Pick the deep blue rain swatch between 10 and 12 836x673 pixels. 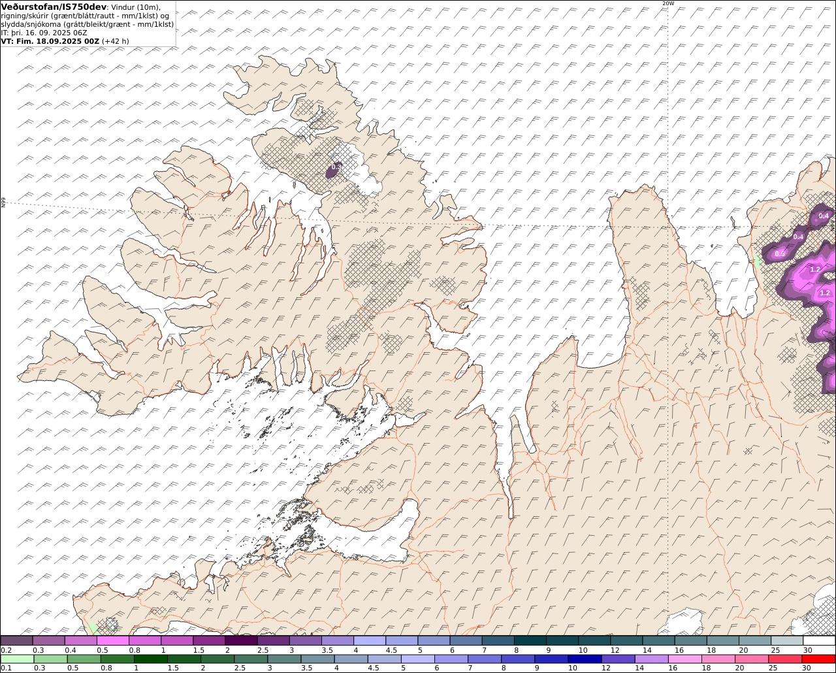click(x=585, y=659)
